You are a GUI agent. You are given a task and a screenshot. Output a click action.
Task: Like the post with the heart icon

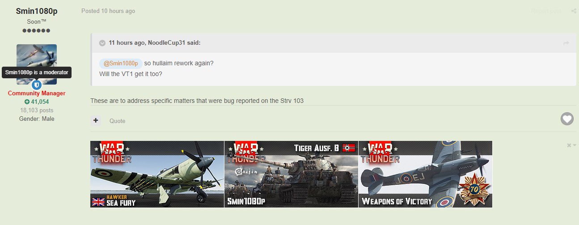[567, 119]
